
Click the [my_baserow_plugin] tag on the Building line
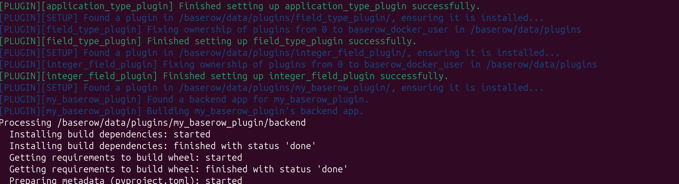click(91, 111)
